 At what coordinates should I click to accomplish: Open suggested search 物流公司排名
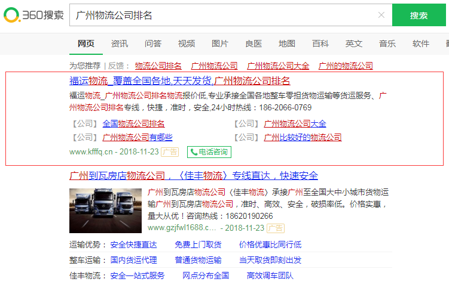pyautogui.click(x=158, y=66)
